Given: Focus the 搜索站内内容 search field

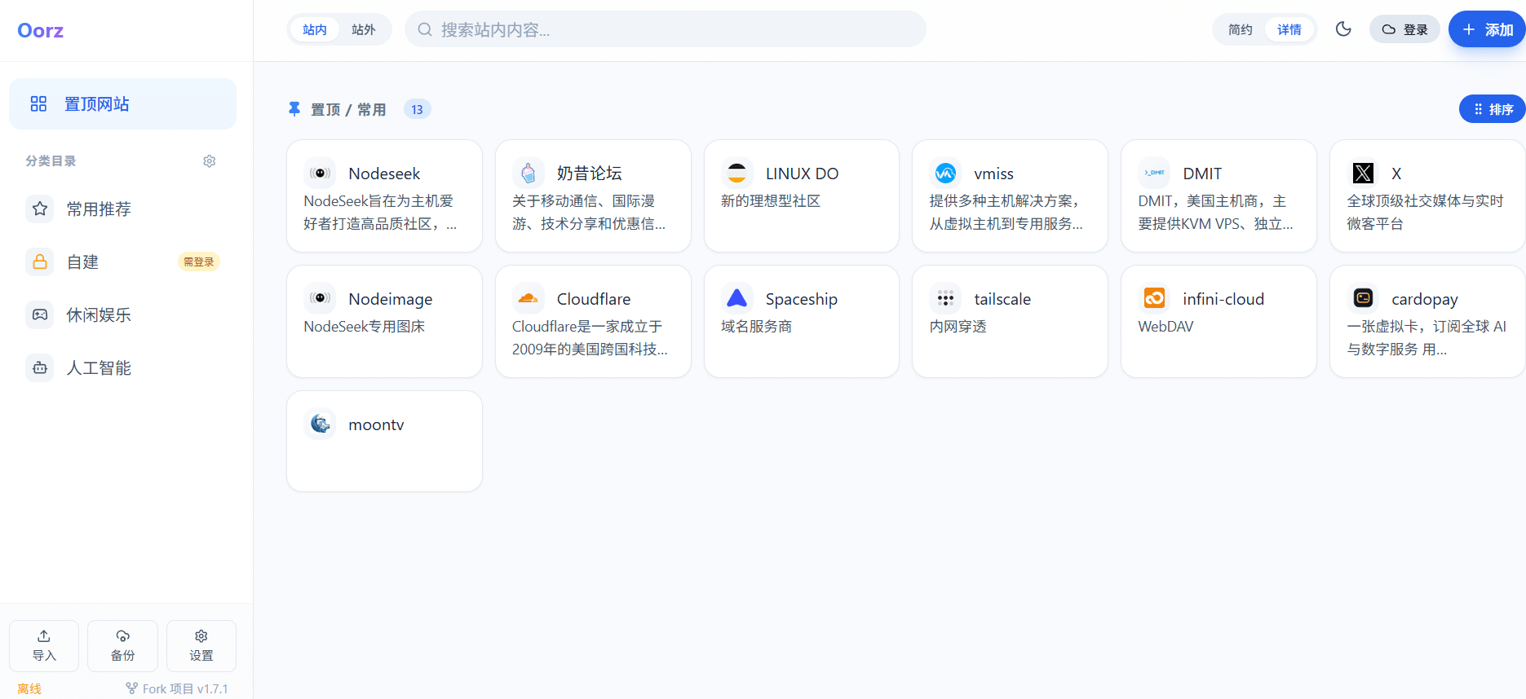Looking at the screenshot, I should [666, 30].
